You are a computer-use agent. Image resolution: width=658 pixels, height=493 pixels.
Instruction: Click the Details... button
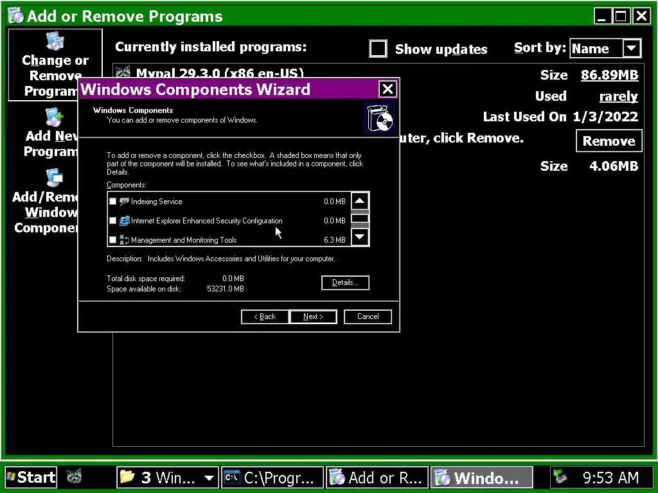click(345, 282)
